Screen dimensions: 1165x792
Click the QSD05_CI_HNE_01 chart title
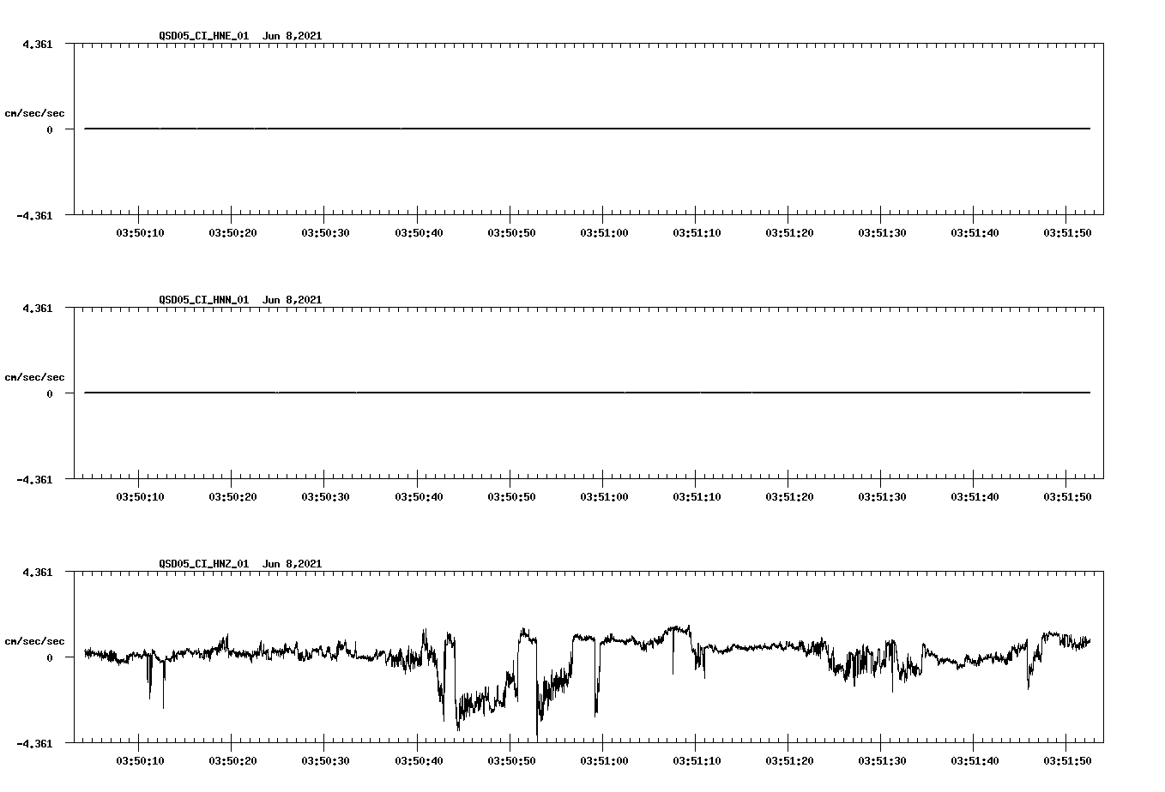pos(240,35)
